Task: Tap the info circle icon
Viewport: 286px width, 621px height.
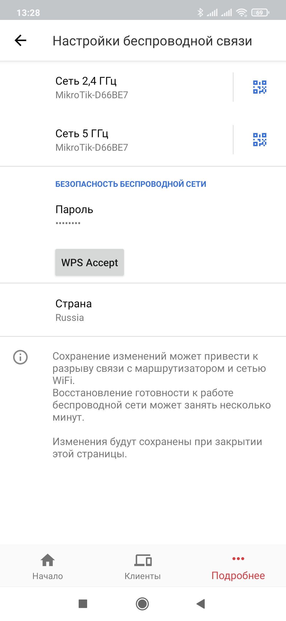Action: click(x=20, y=357)
